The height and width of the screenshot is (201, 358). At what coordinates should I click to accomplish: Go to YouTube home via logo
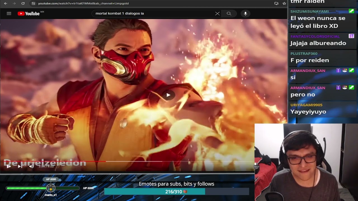(29, 13)
